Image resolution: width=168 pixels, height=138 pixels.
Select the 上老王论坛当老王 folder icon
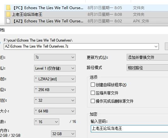8,14
